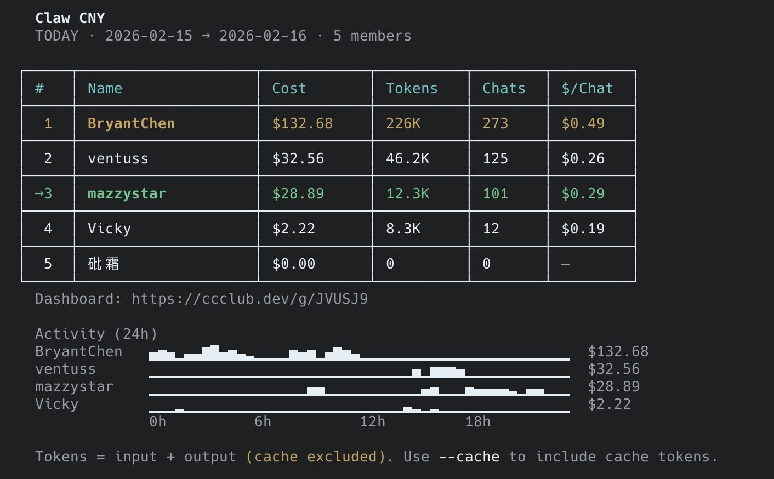Click the 'Name' column header
The height and width of the screenshot is (479, 774).
[x=105, y=88]
